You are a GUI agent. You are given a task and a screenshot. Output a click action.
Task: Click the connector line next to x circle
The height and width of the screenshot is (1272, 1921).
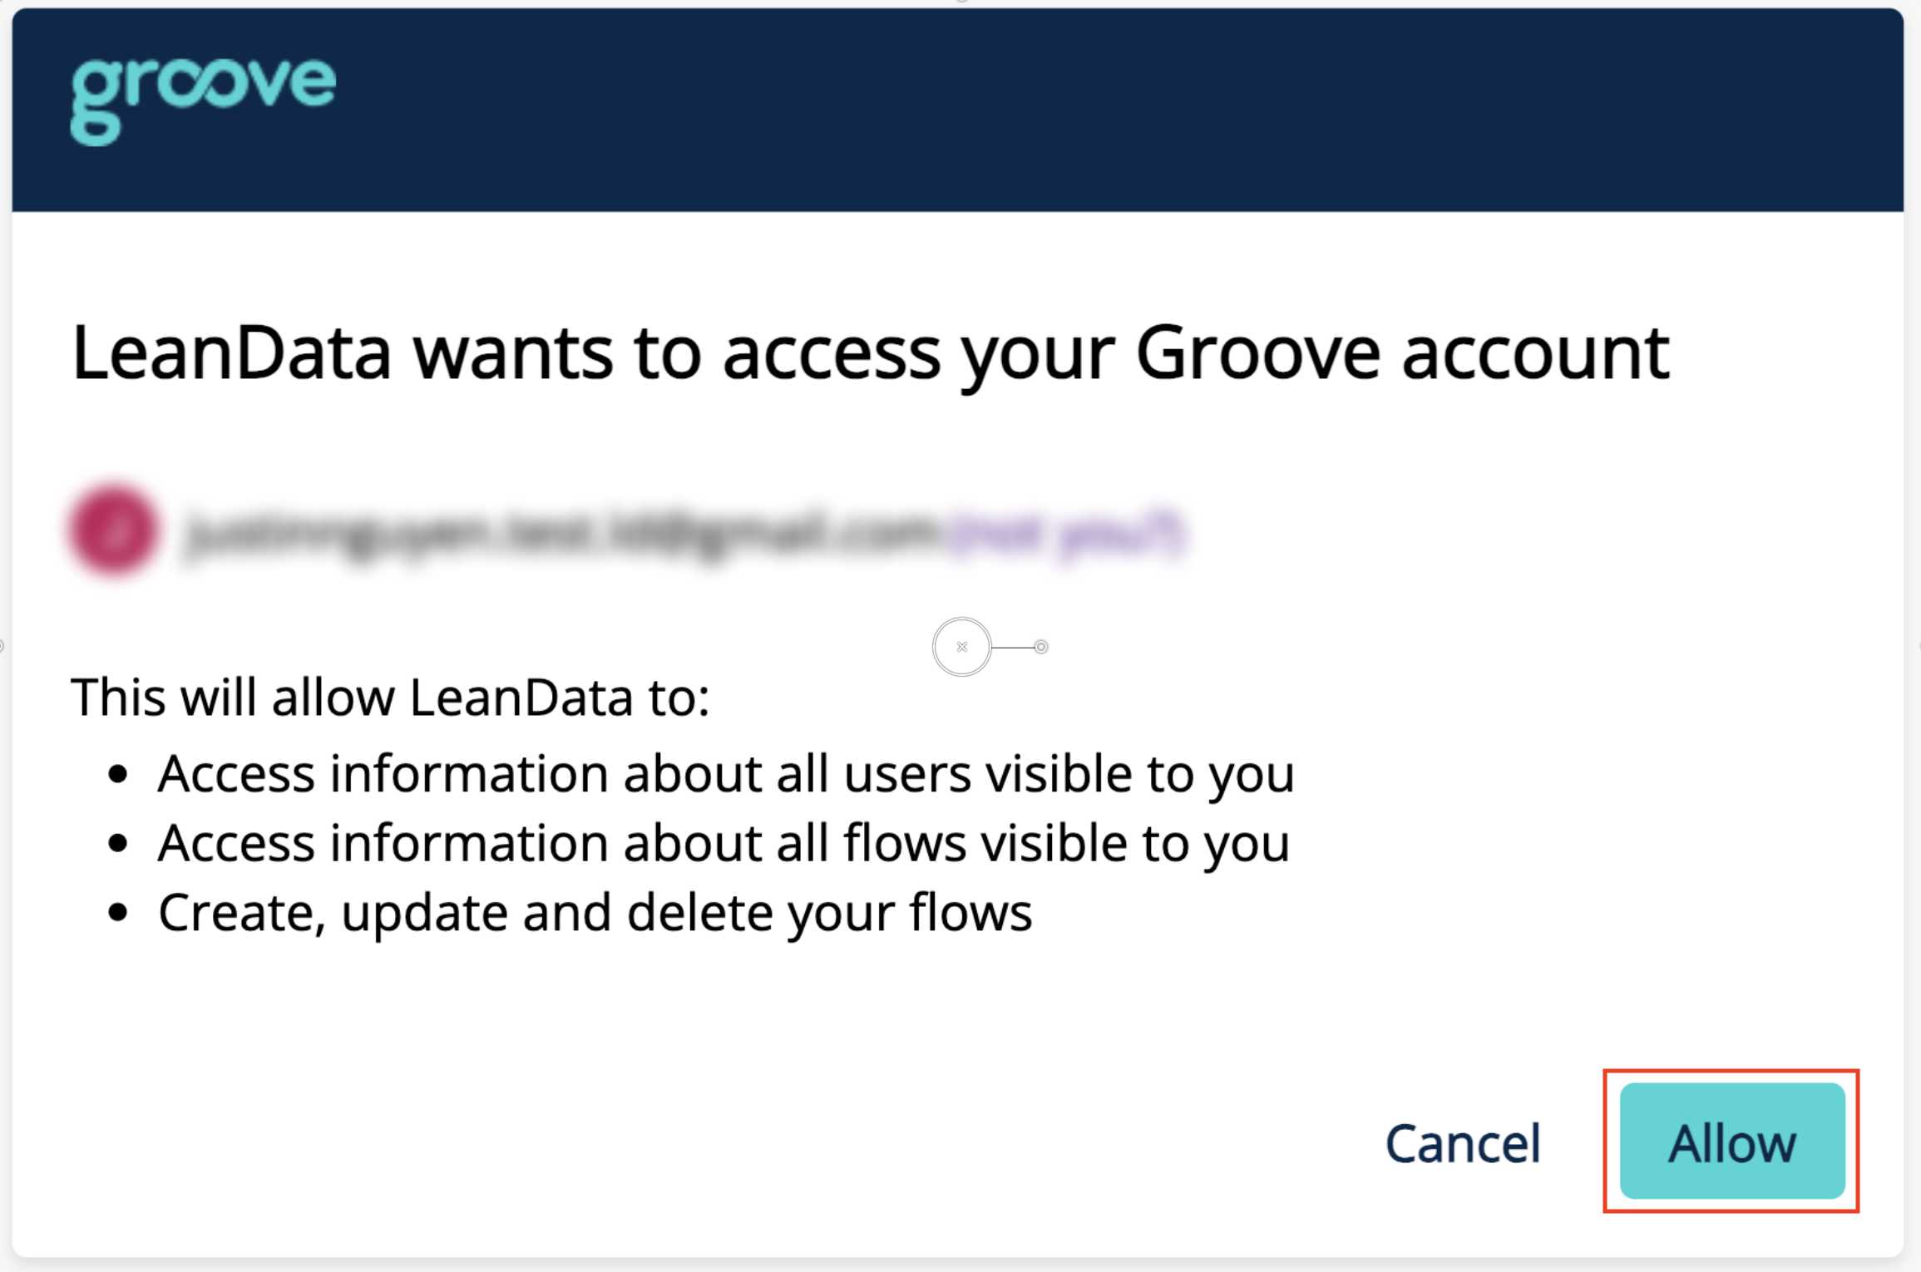click(1012, 647)
